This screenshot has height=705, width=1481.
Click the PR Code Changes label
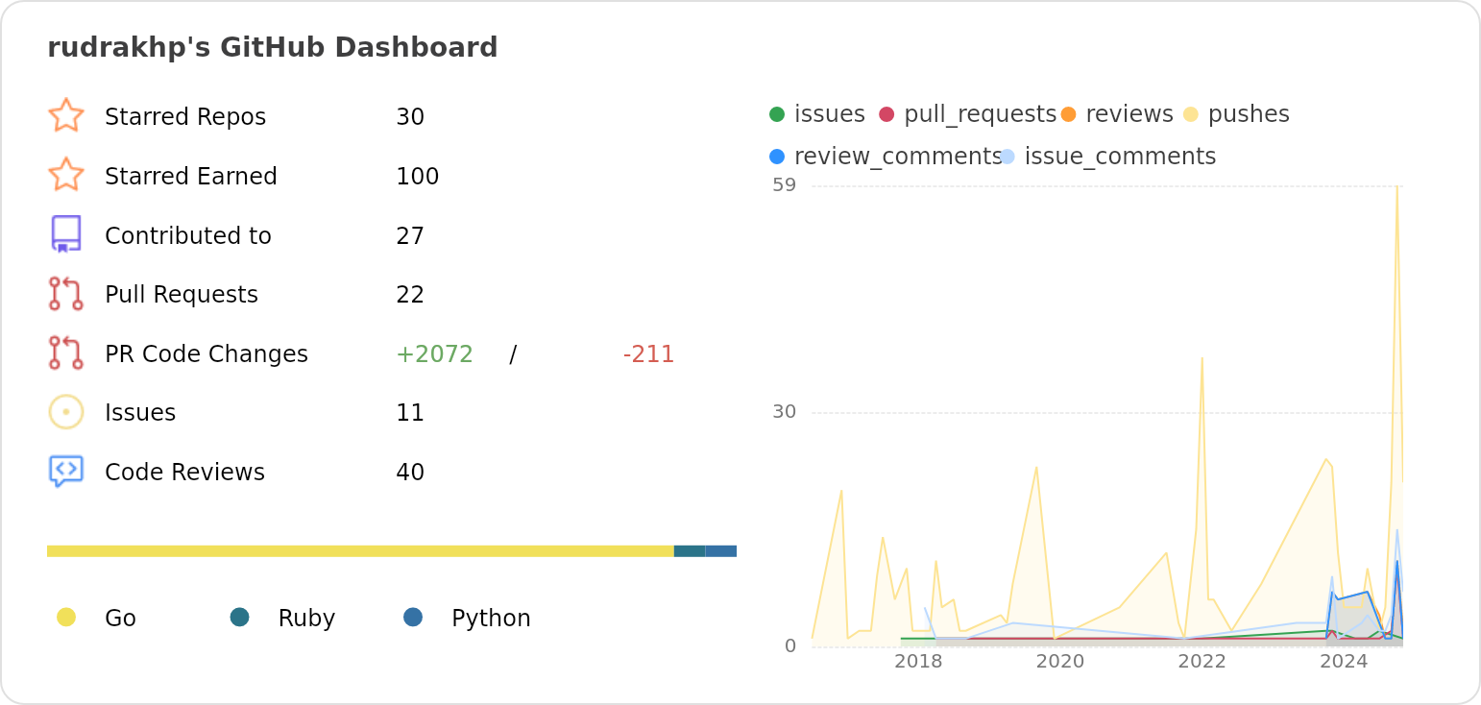point(206,354)
